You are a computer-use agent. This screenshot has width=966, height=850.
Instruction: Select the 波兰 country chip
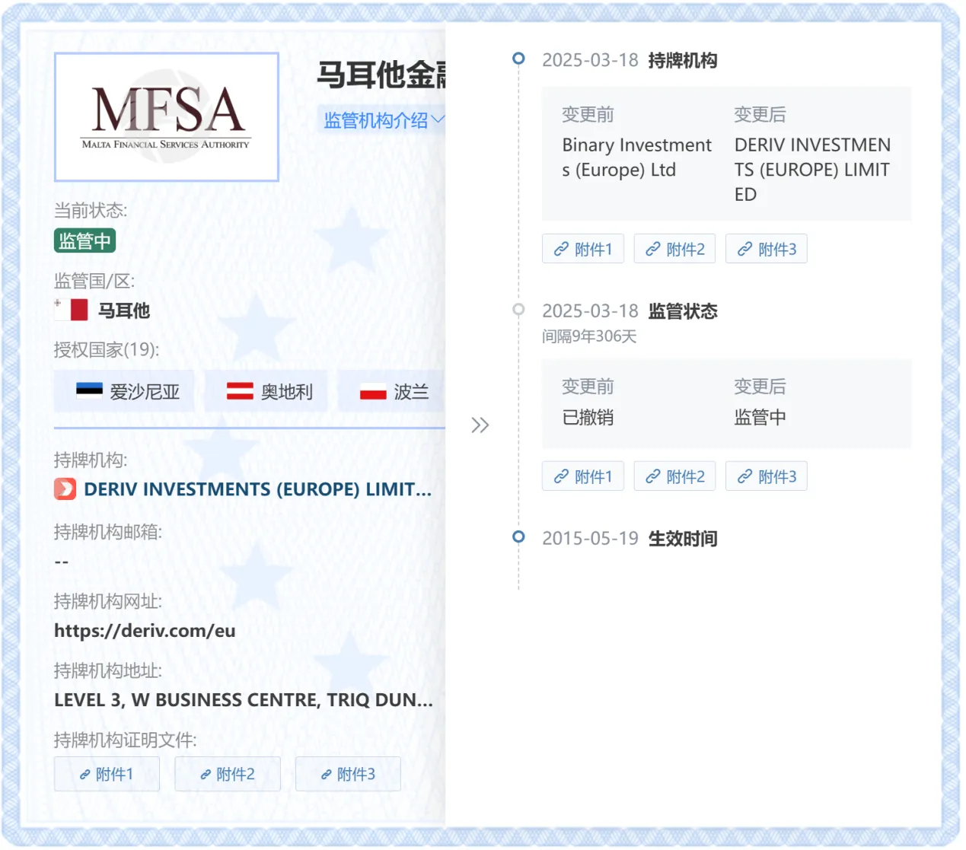pyautogui.click(x=391, y=392)
